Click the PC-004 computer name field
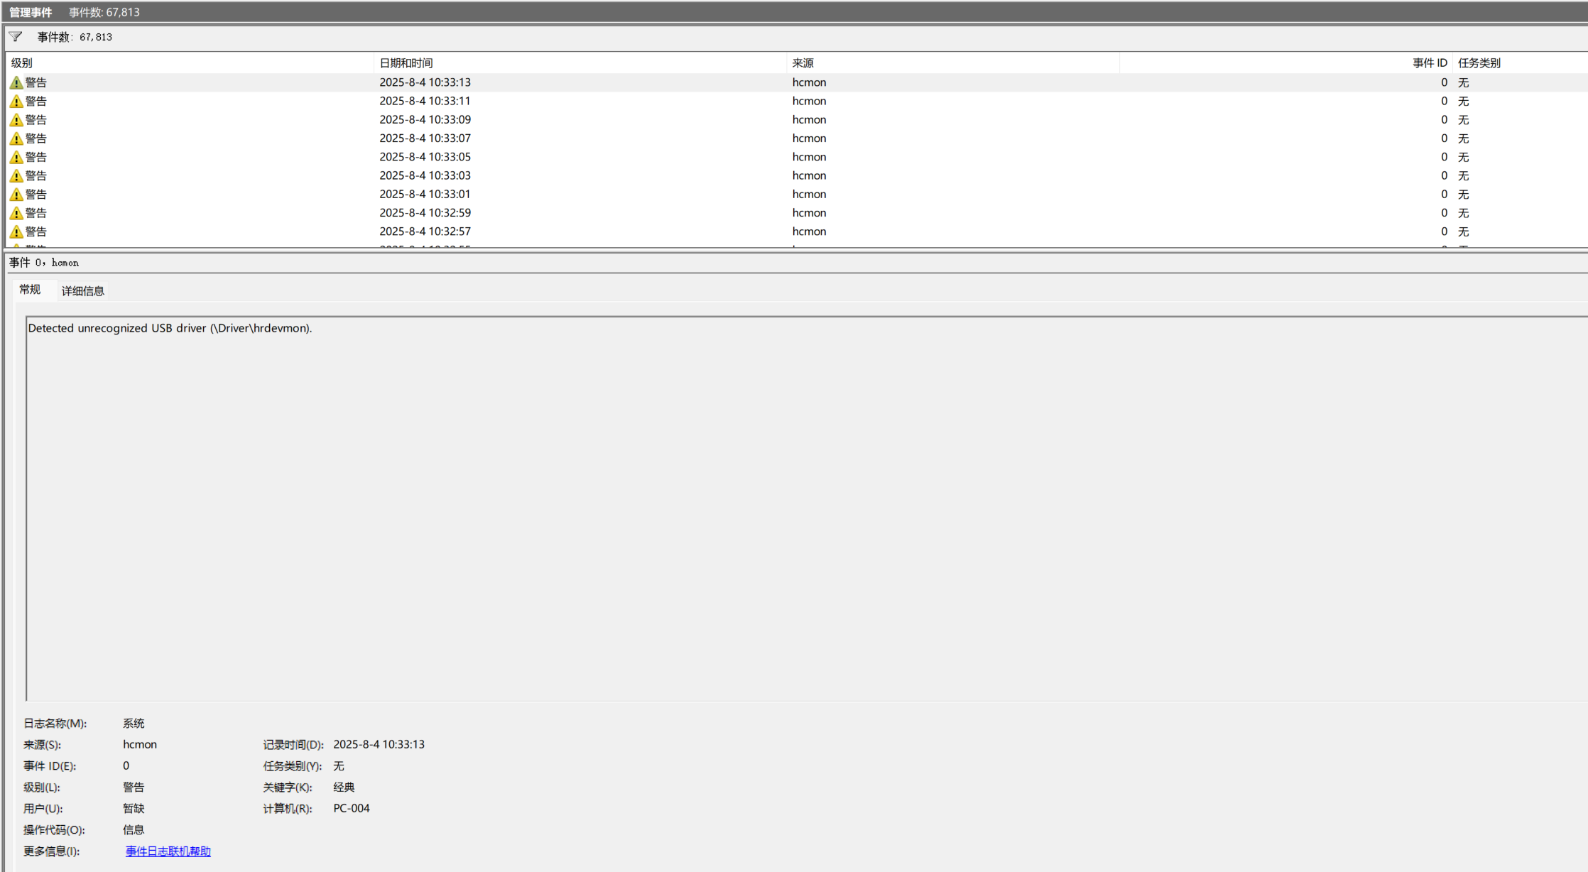 (352, 809)
